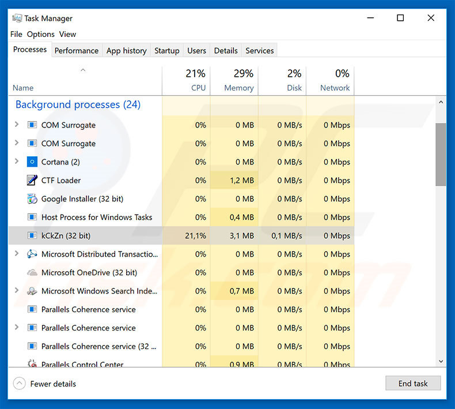The image size is (455, 409).
Task: Sort by the Disk column header
Action: click(282, 81)
